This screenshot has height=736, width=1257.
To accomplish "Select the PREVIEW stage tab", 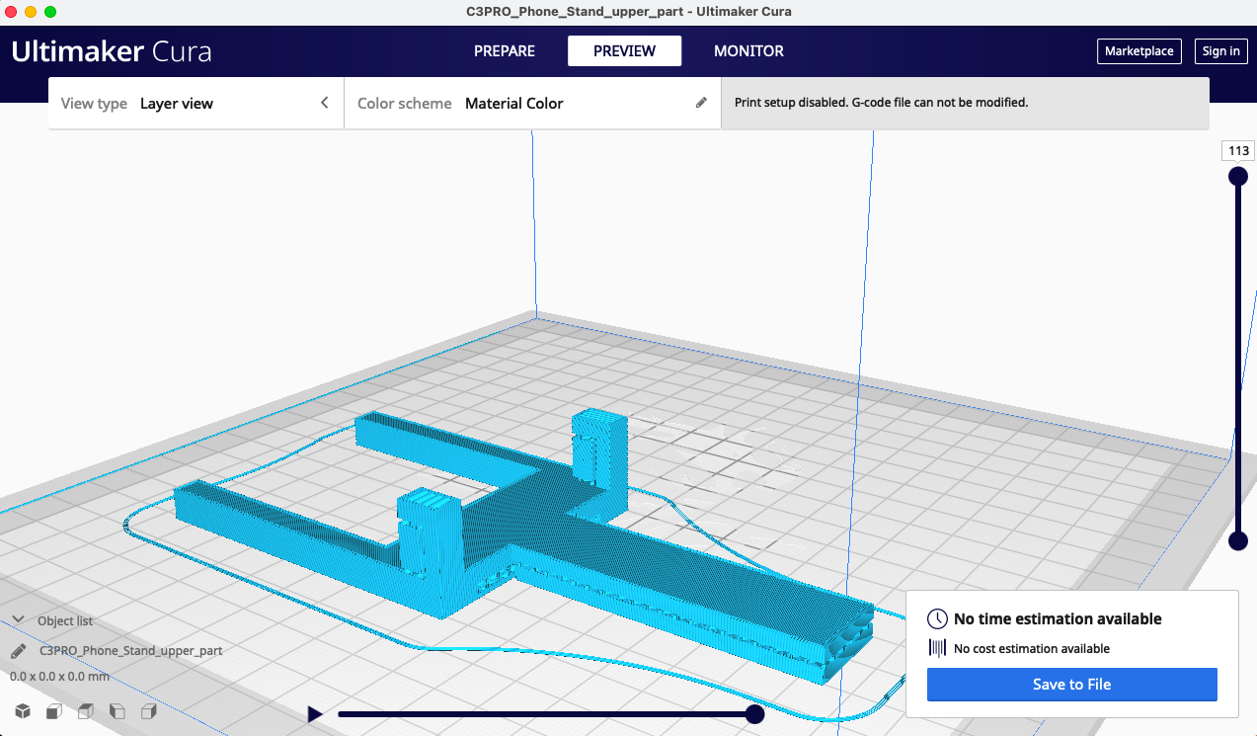I will pos(624,51).
